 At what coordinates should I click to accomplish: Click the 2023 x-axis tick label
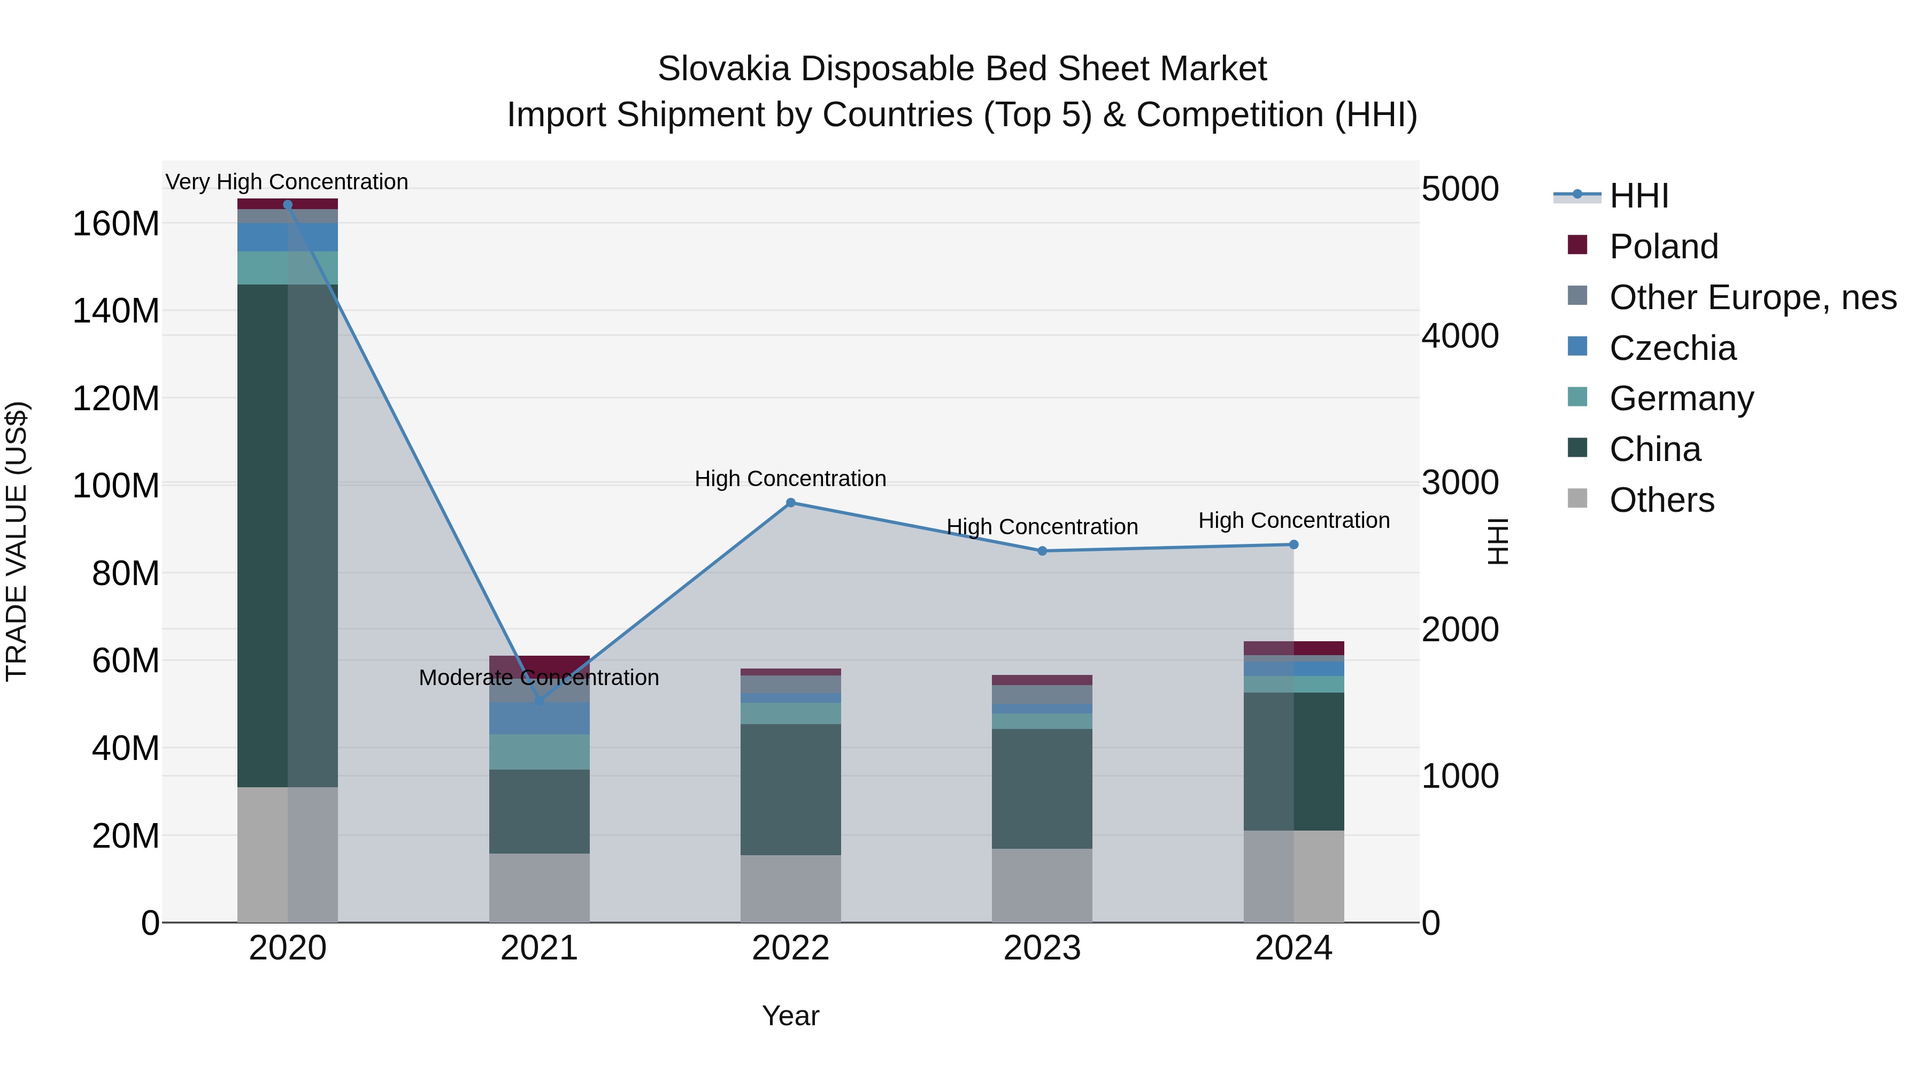[1043, 948]
